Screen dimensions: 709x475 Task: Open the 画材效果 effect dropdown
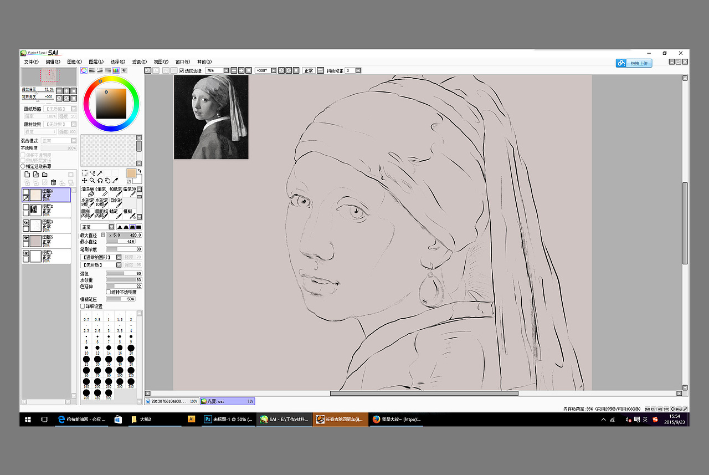[74, 124]
